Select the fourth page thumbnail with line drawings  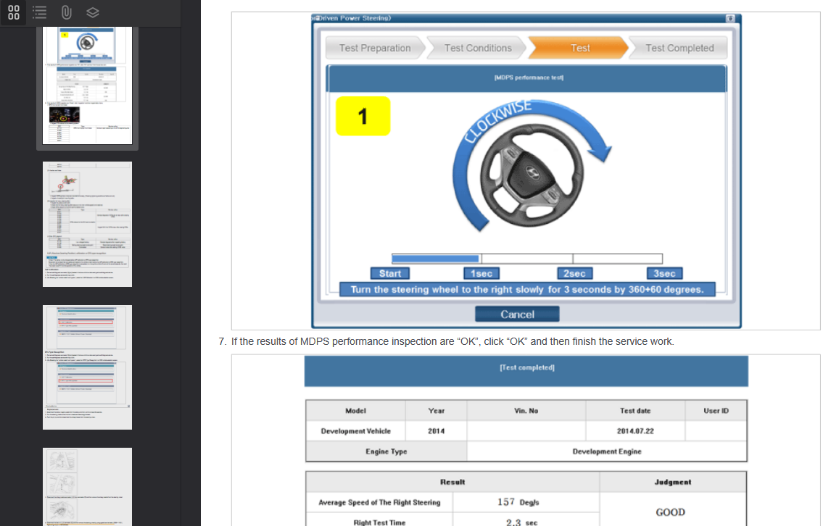point(88,487)
